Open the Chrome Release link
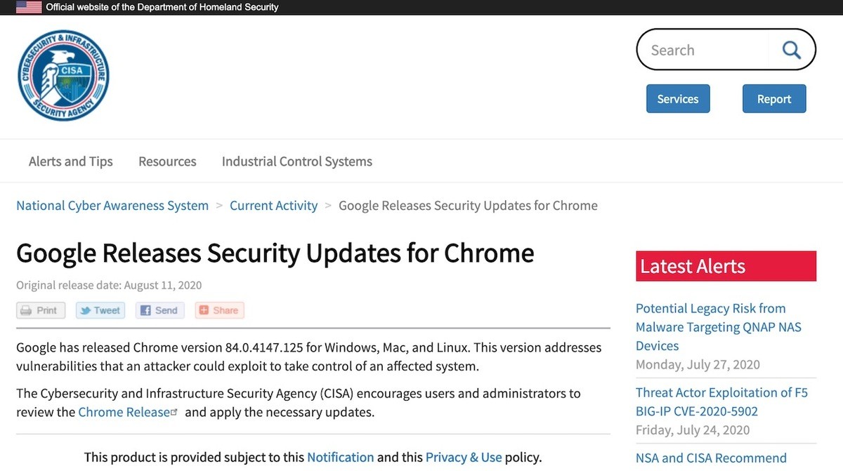Image resolution: width=843 pixels, height=471 pixels. click(x=124, y=412)
